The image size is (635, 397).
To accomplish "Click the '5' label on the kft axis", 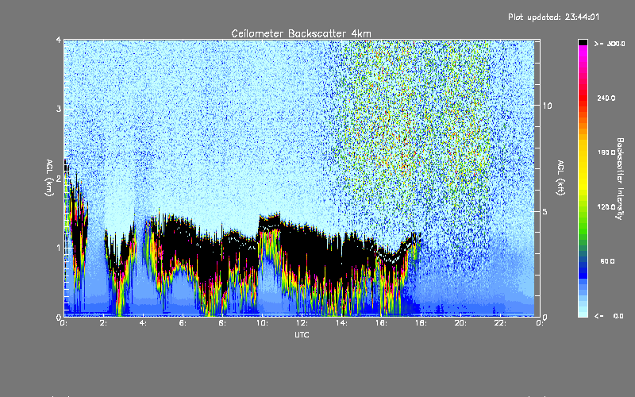I will click(545, 211).
